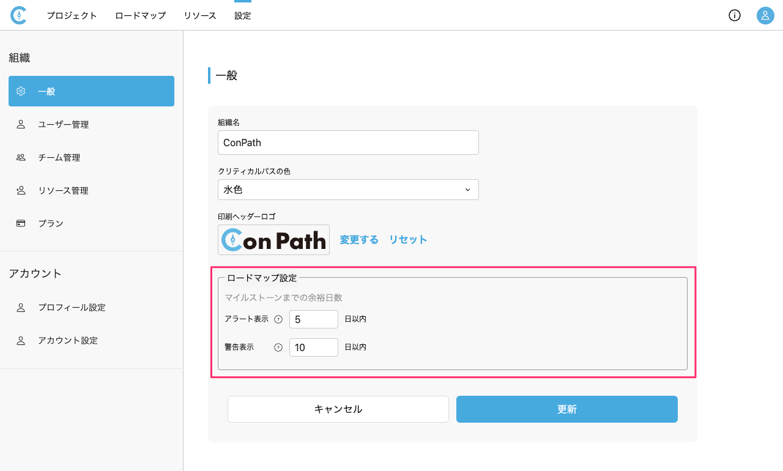
Task: Click the リセット logo link
Action: (x=408, y=240)
